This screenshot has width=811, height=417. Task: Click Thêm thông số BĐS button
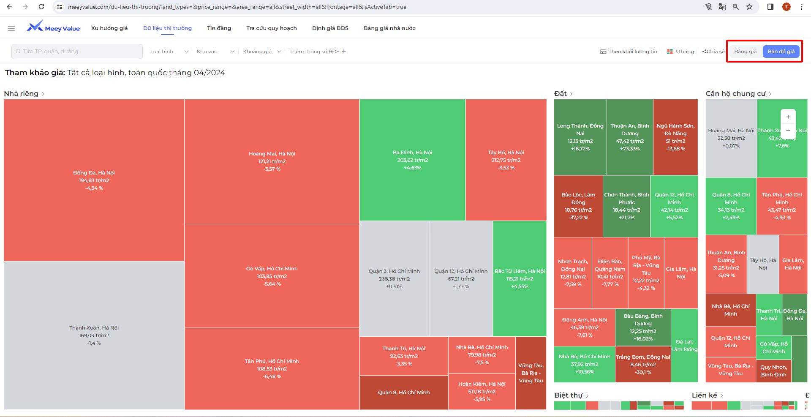click(318, 52)
